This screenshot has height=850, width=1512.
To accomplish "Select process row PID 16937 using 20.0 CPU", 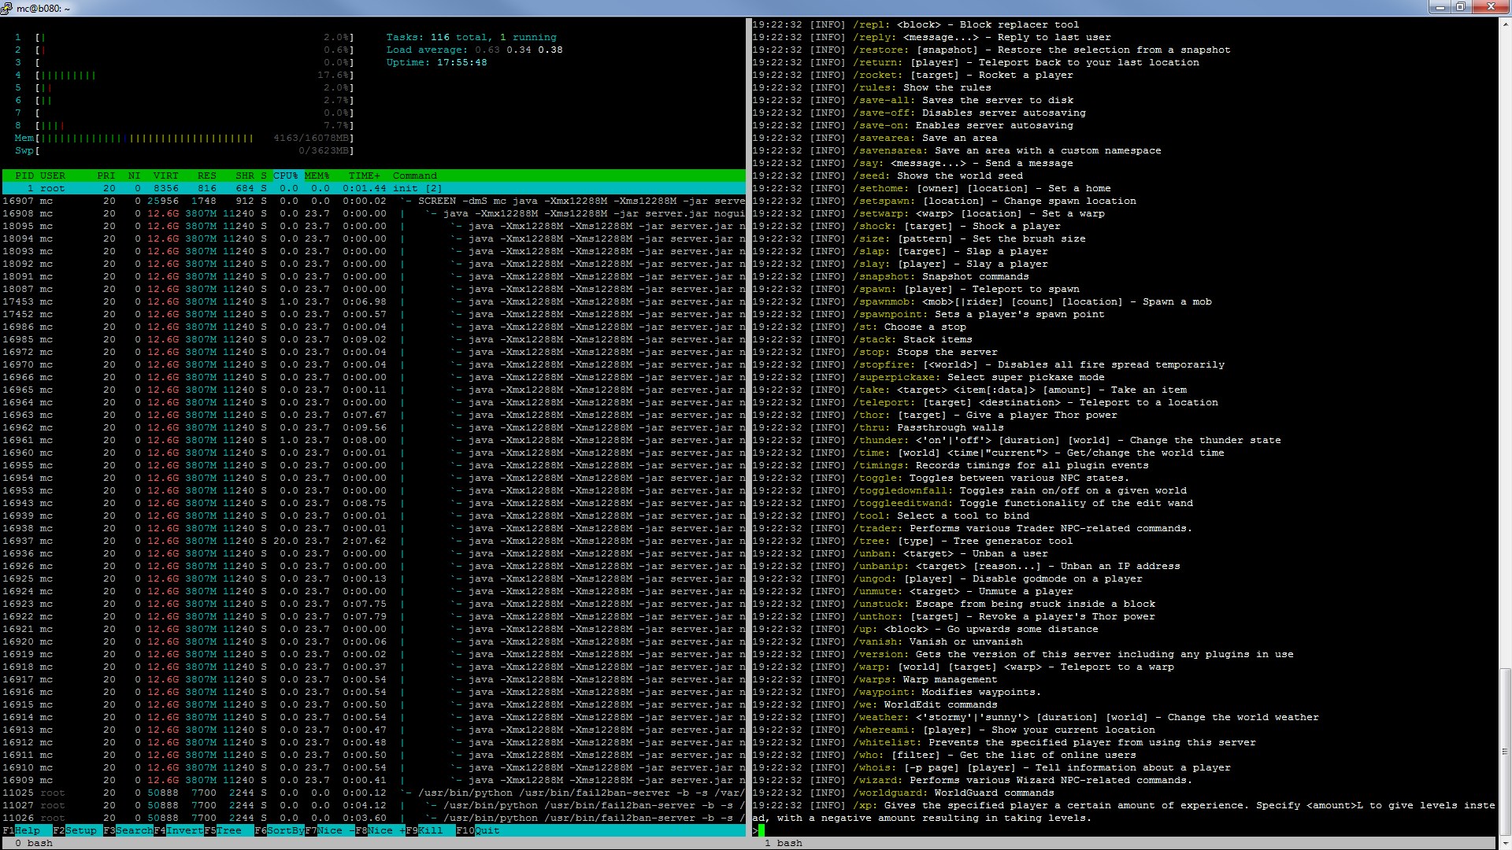I will point(374,541).
